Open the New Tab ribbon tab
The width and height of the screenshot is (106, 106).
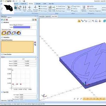point(51,4)
